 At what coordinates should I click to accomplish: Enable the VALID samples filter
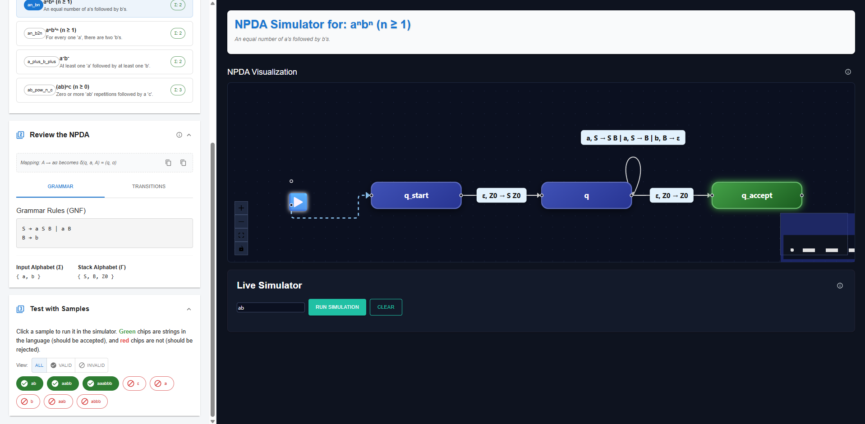pyautogui.click(x=61, y=365)
